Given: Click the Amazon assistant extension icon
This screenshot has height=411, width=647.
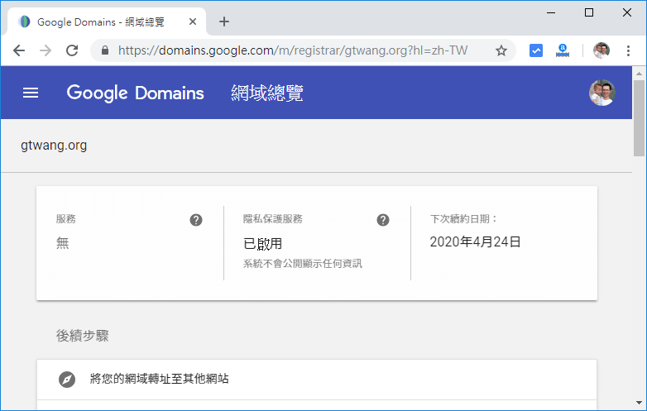Looking at the screenshot, I should 562,50.
